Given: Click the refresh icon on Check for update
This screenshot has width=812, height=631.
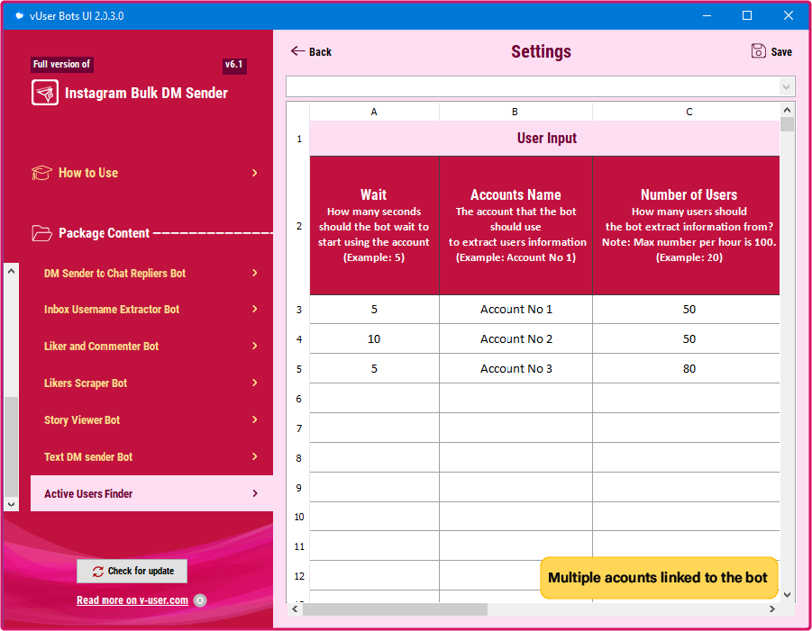Looking at the screenshot, I should tap(98, 571).
